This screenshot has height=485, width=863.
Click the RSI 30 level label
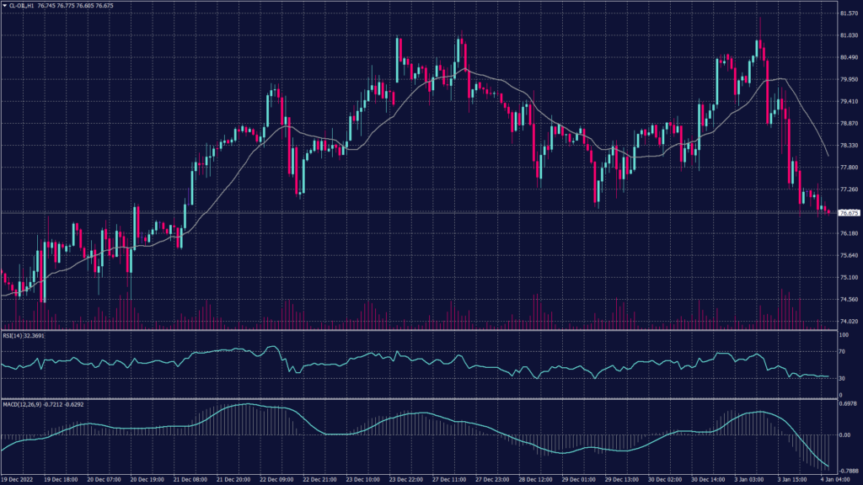(844, 379)
